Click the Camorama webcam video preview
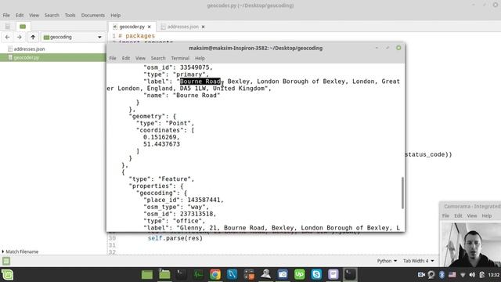Image resolution: width=501 pixels, height=282 pixels. [x=471, y=244]
